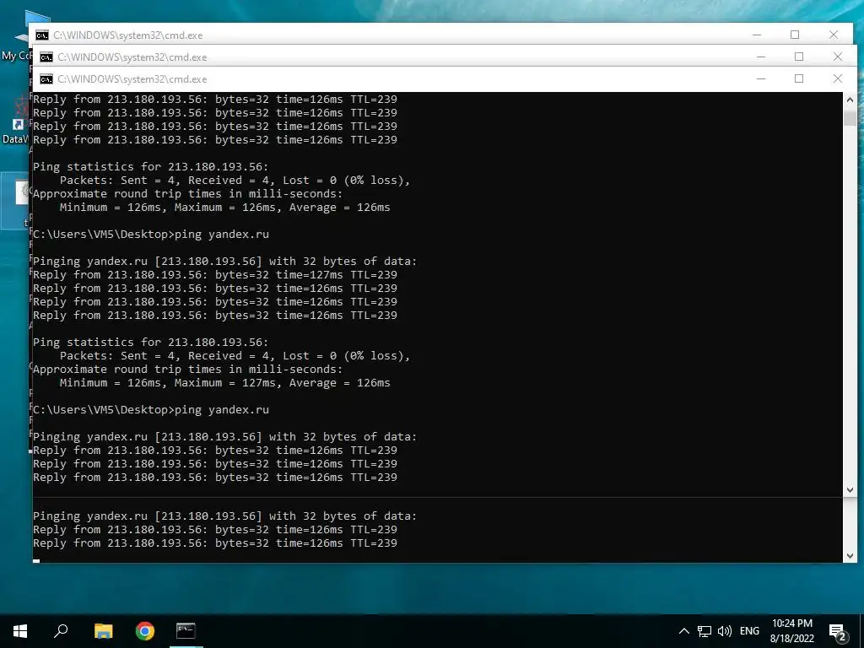Screen dimensions: 864x648
Task: Show hidden system tray icons chevron
Action: click(683, 631)
